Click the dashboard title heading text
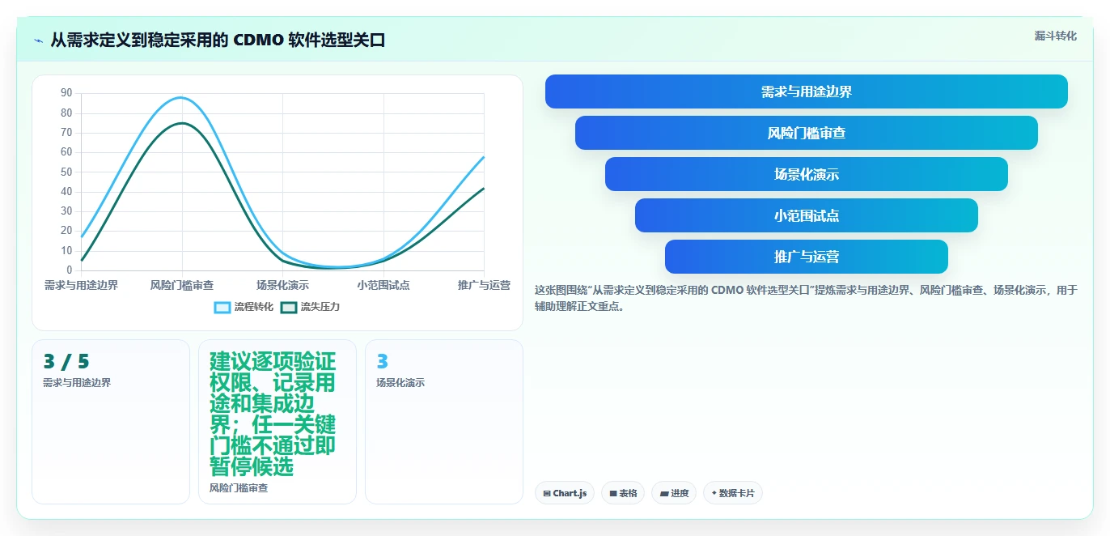1110x536 pixels. click(x=218, y=40)
